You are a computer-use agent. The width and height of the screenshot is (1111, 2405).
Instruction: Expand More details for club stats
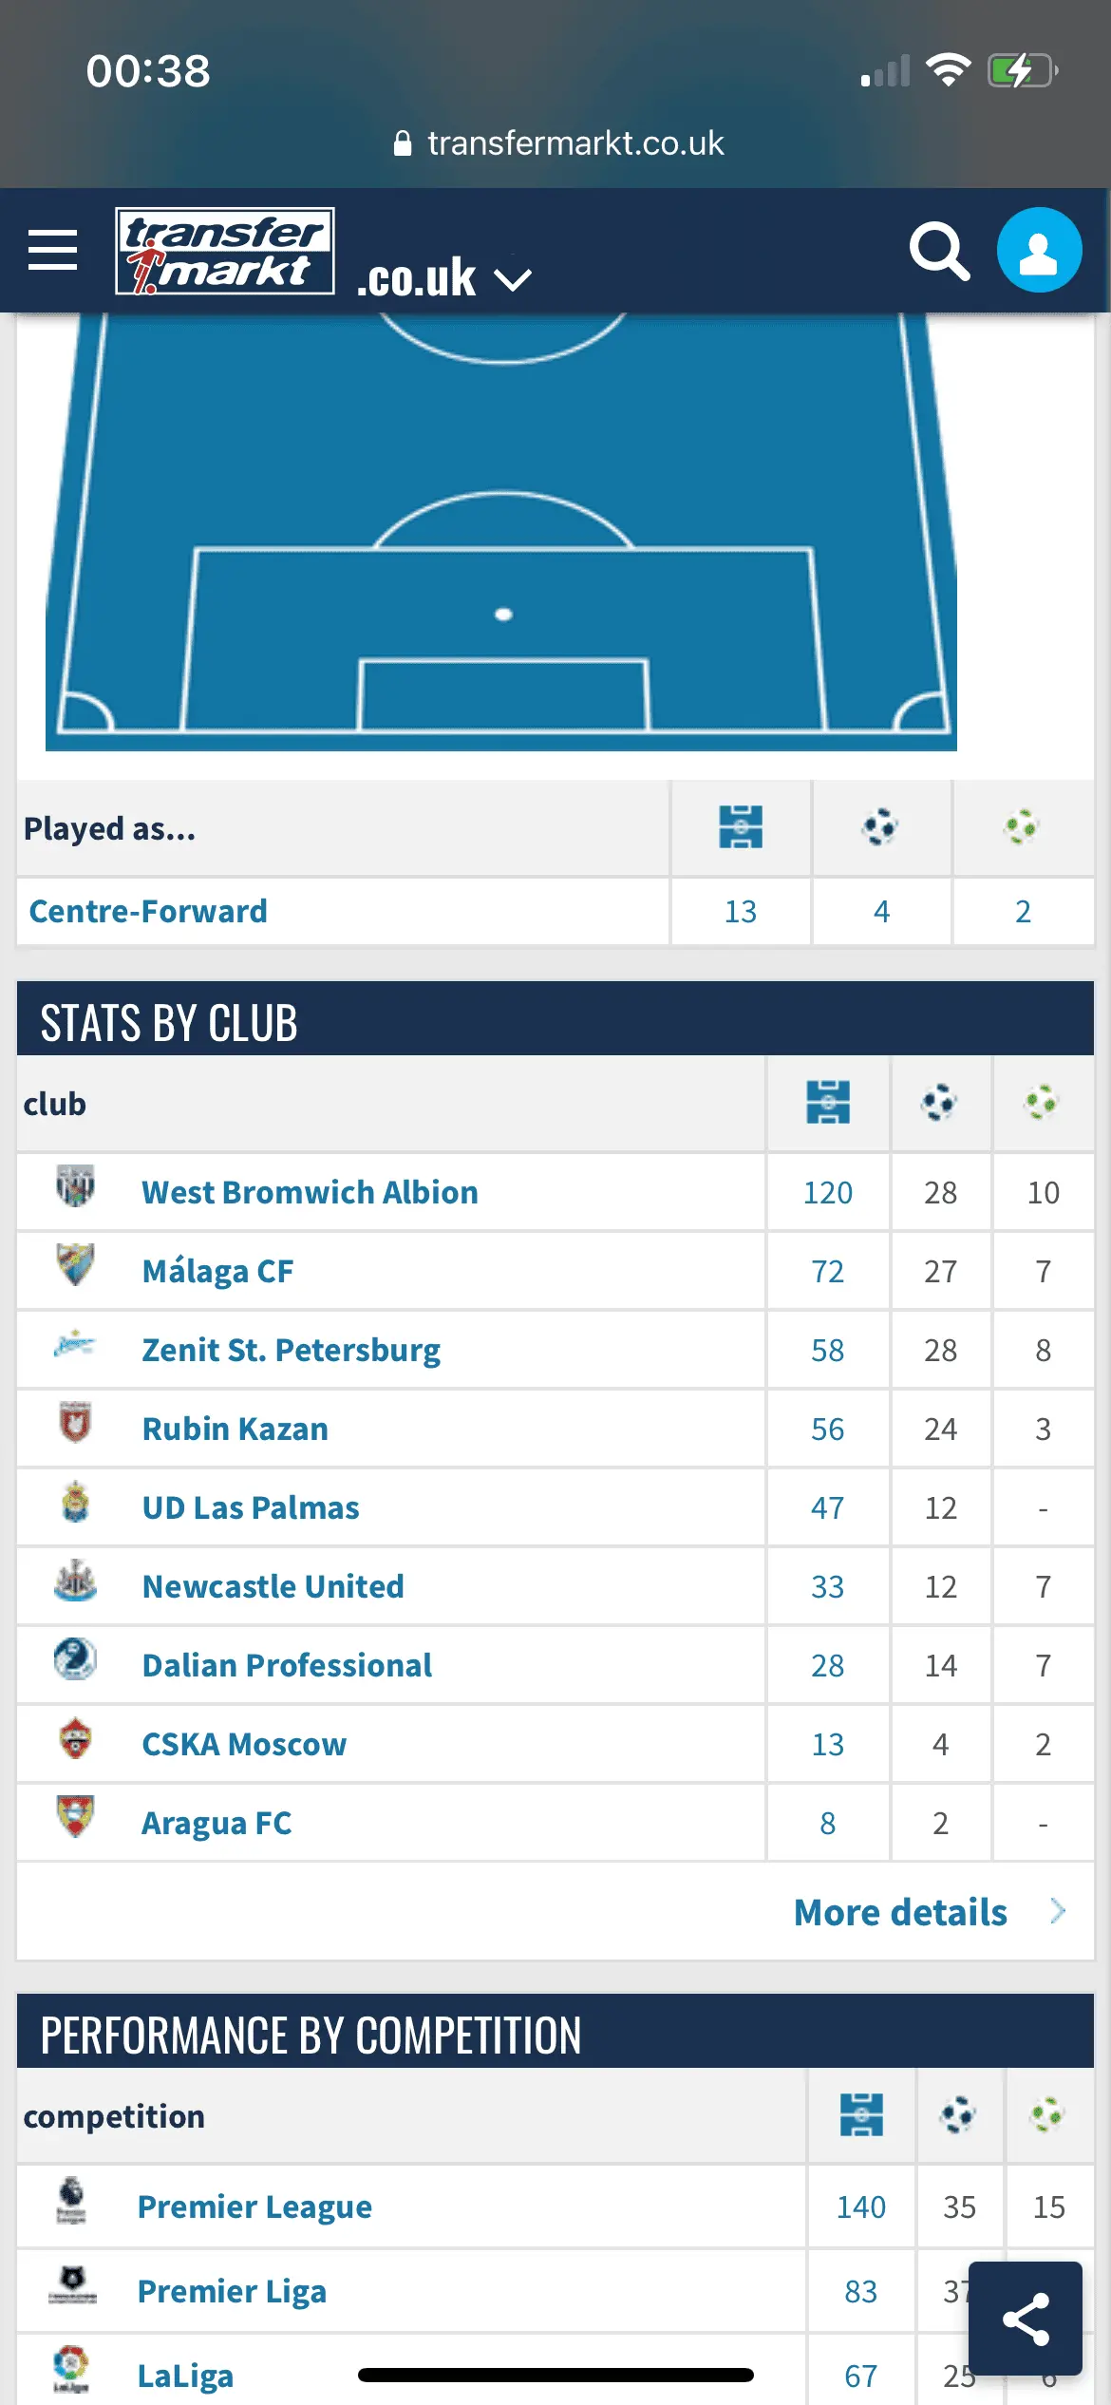900,1912
